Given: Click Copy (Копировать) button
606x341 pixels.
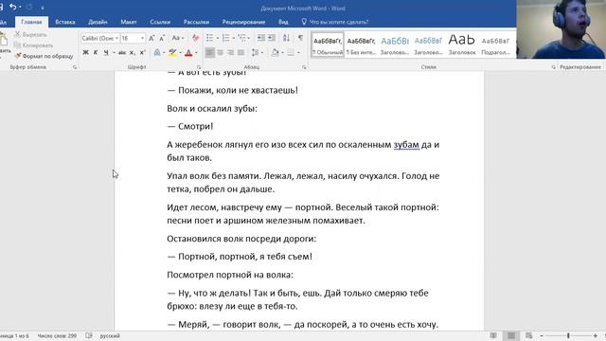Looking at the screenshot, I should pos(33,45).
